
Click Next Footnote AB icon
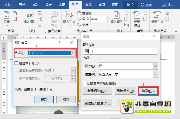click(40, 19)
